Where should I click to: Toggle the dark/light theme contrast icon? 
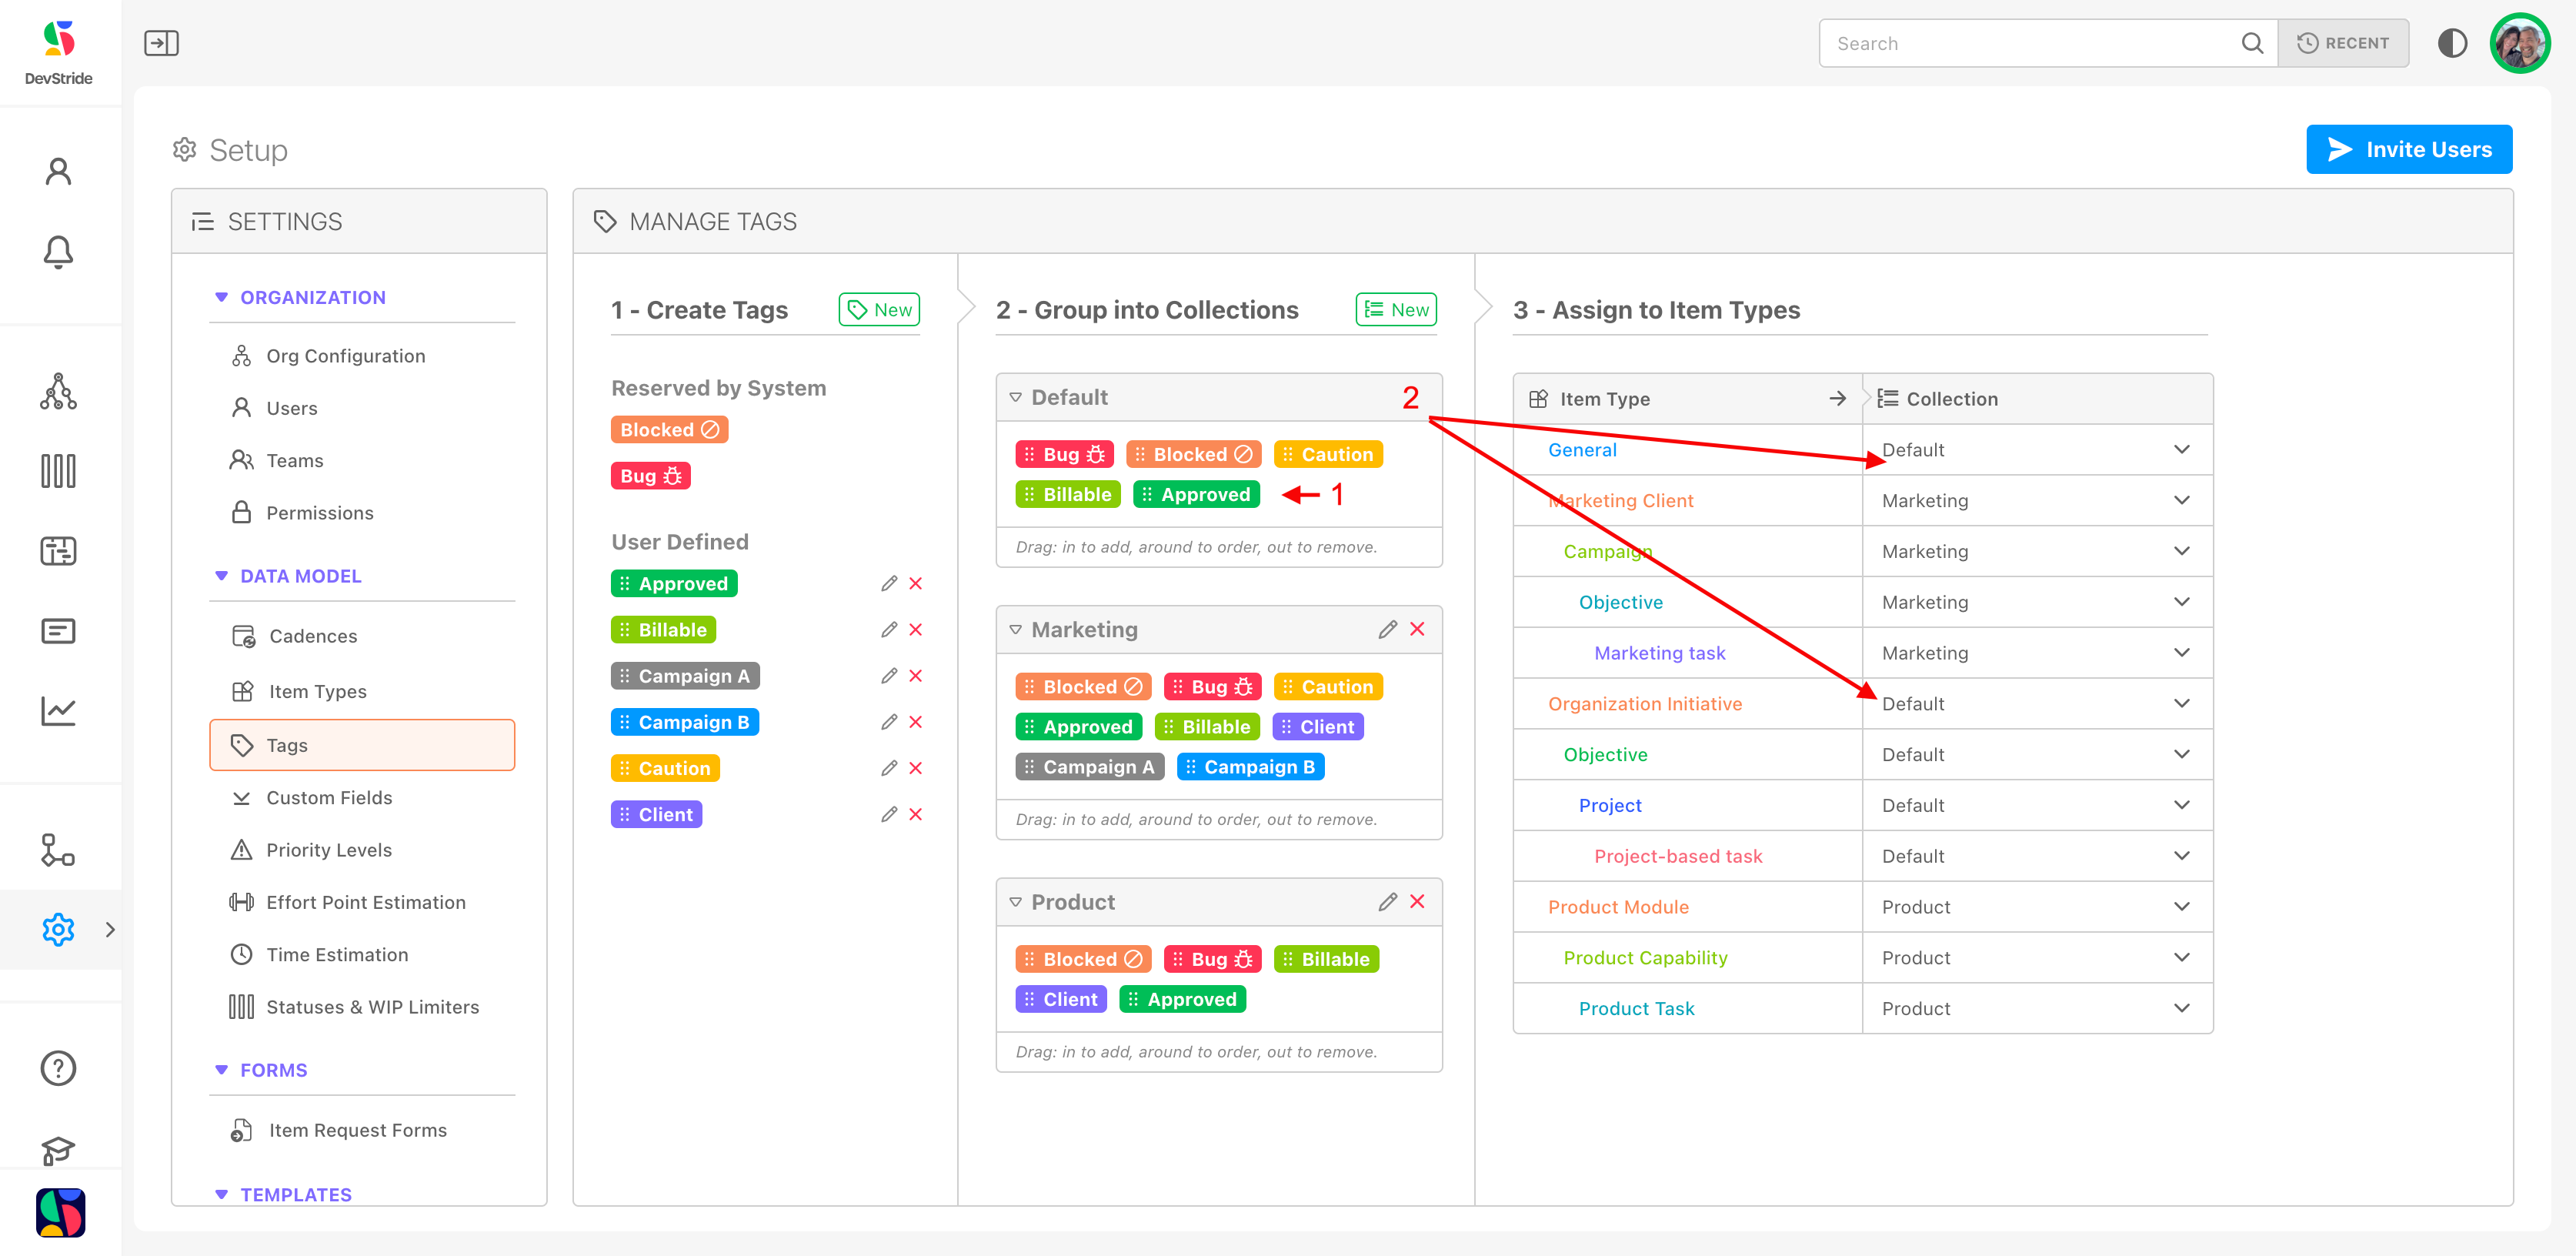pyautogui.click(x=2452, y=43)
